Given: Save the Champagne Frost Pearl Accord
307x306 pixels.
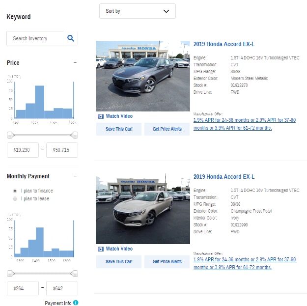Looking at the screenshot, I should [x=119, y=262].
